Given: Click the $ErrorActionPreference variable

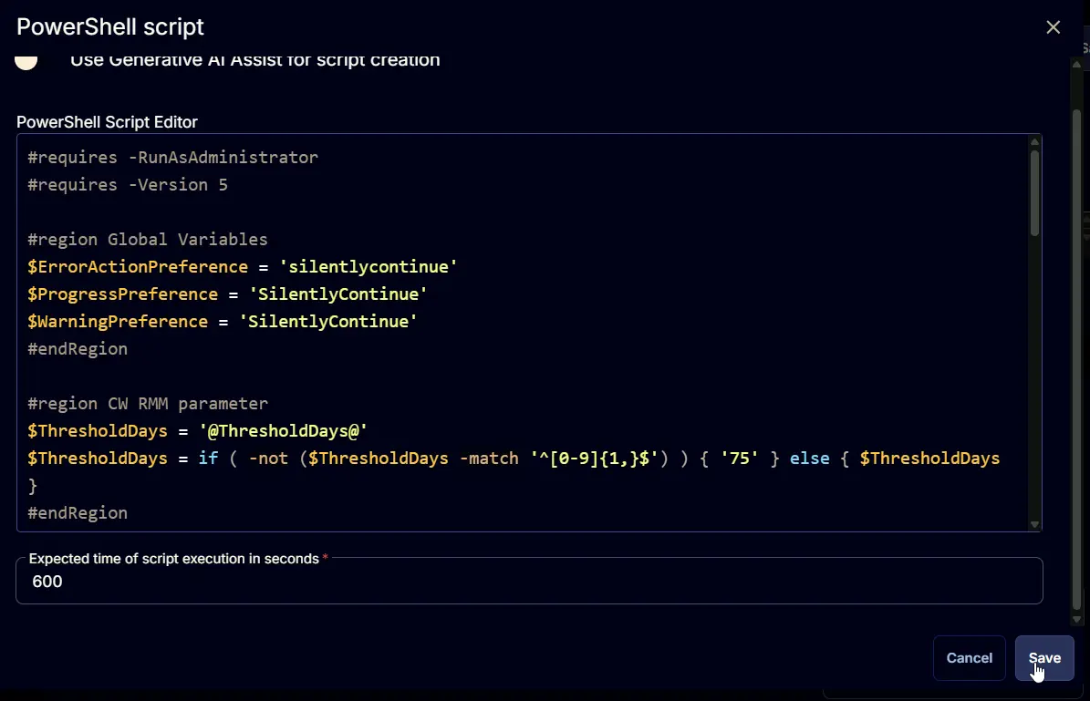Looking at the screenshot, I should (138, 267).
